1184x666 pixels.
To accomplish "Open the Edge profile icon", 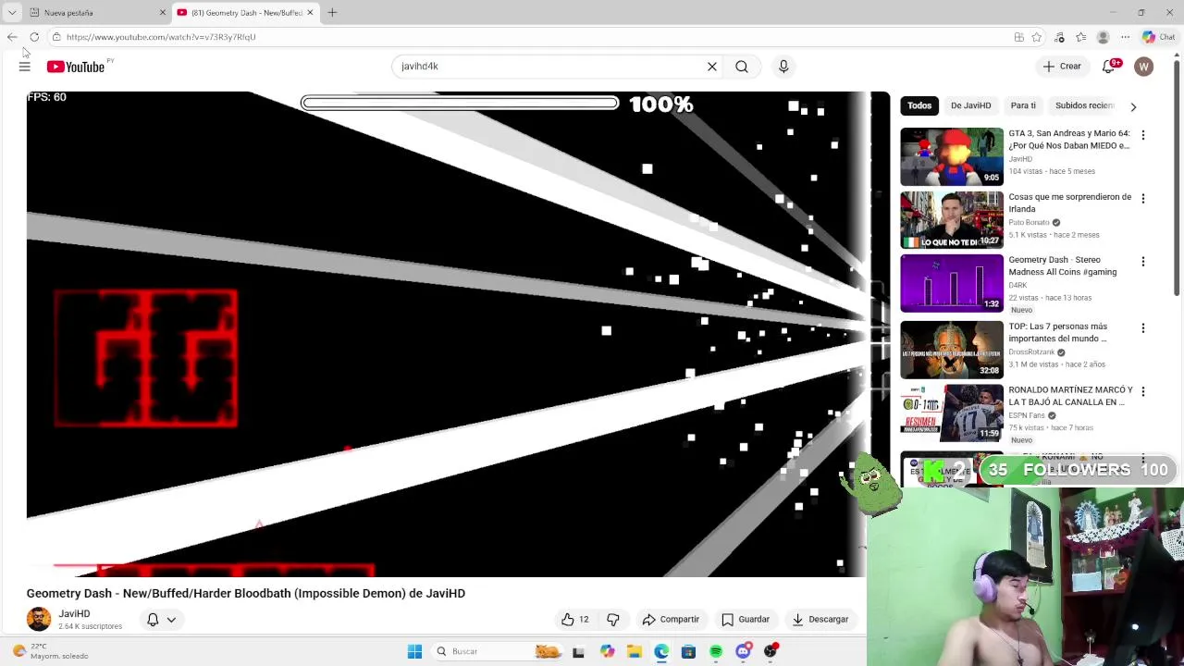I will (1103, 37).
